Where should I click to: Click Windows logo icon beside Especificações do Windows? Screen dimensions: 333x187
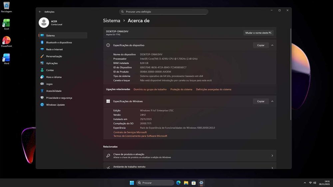click(x=108, y=101)
